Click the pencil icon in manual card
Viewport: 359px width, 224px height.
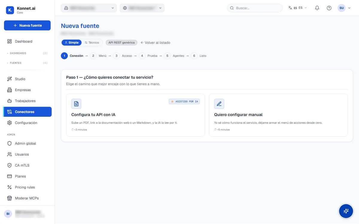point(219,104)
